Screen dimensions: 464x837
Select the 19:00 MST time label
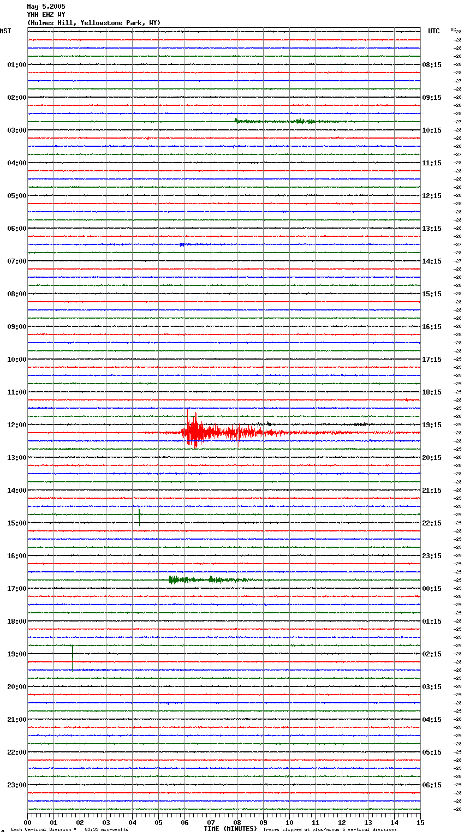click(17, 654)
